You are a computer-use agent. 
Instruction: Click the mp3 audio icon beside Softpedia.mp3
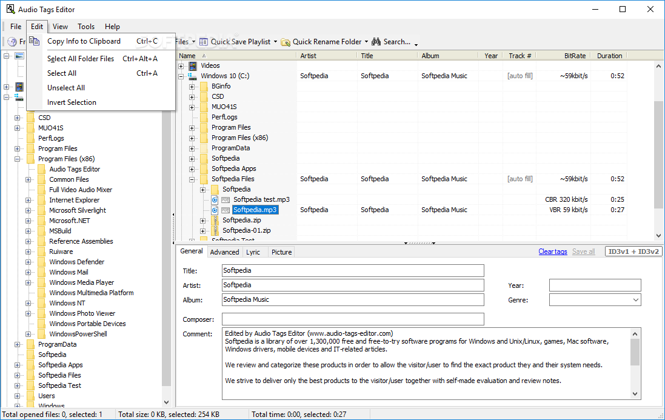215,210
